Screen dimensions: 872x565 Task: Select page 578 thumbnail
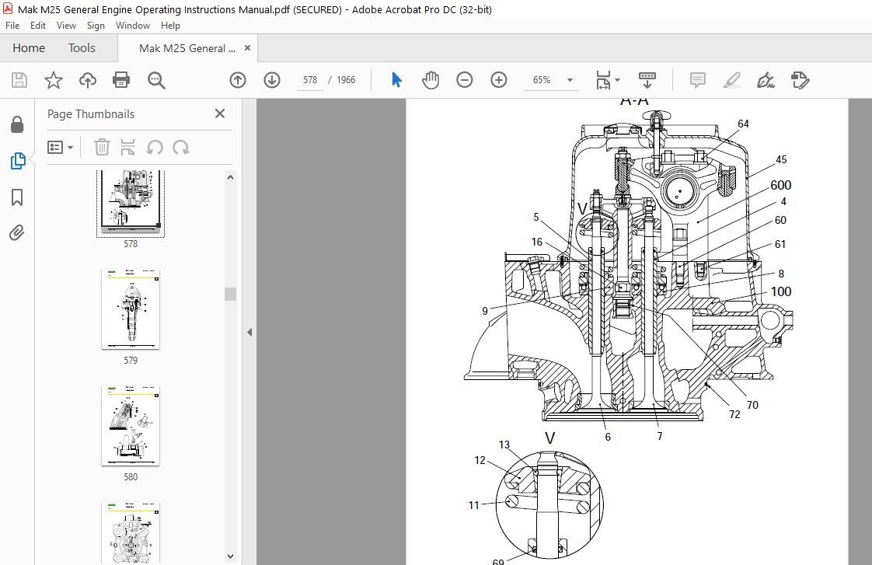coord(131,202)
